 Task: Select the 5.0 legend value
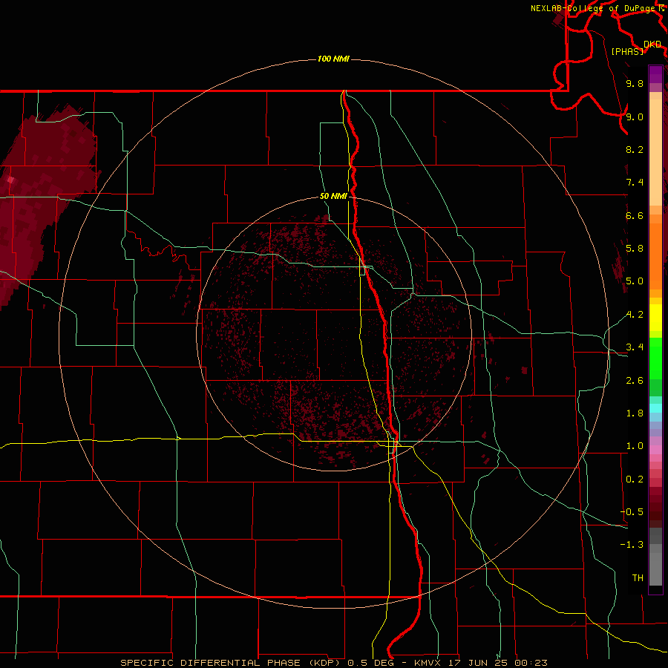coord(635,281)
